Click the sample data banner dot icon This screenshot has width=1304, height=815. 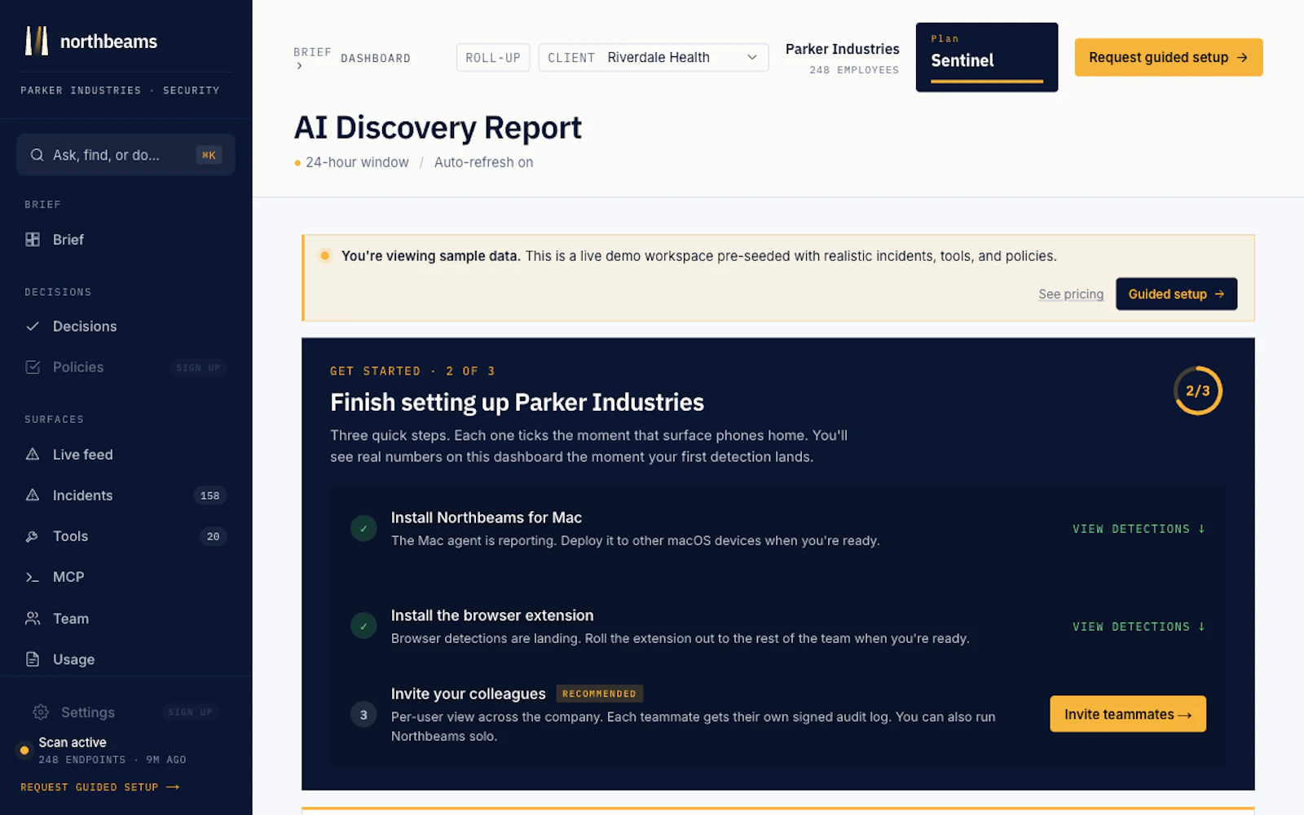click(324, 256)
